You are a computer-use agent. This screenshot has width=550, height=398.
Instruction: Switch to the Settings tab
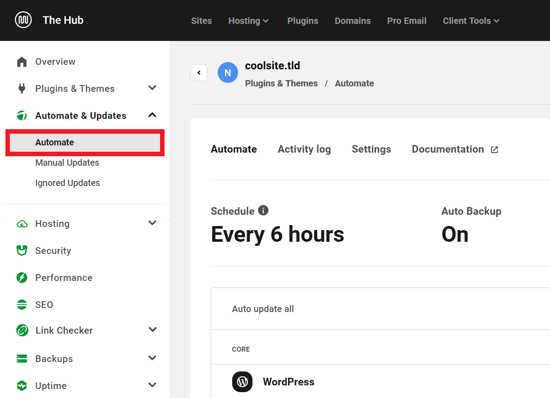[x=371, y=149]
